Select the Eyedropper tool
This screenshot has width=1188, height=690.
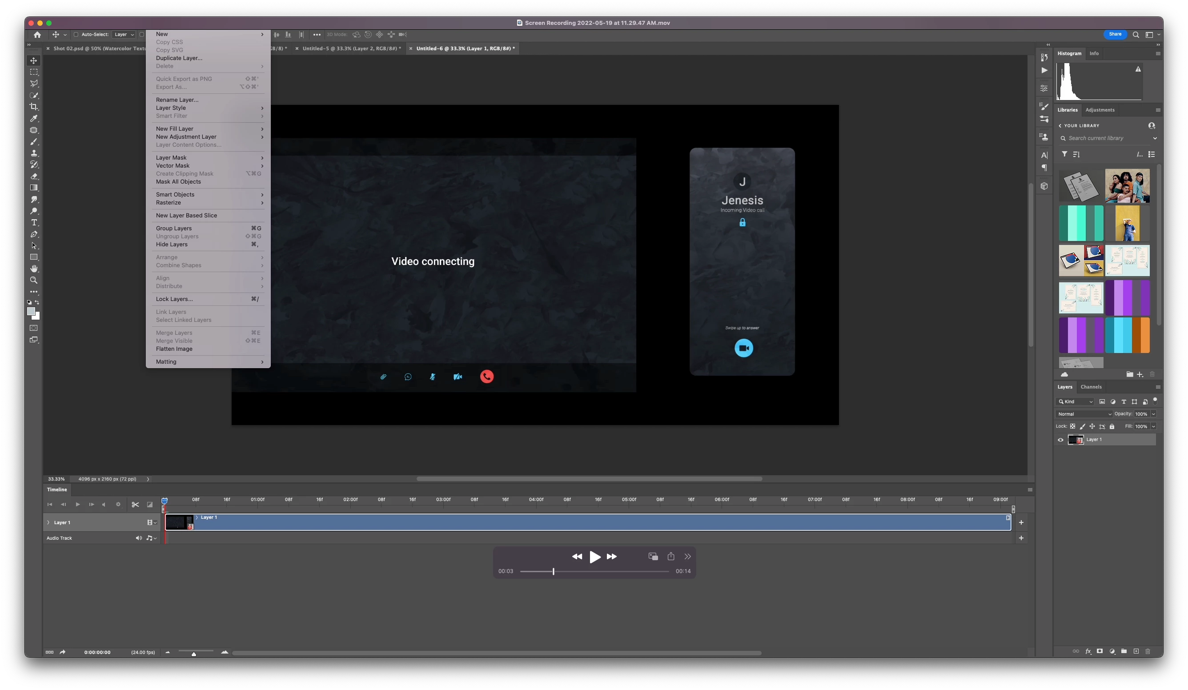coord(34,118)
